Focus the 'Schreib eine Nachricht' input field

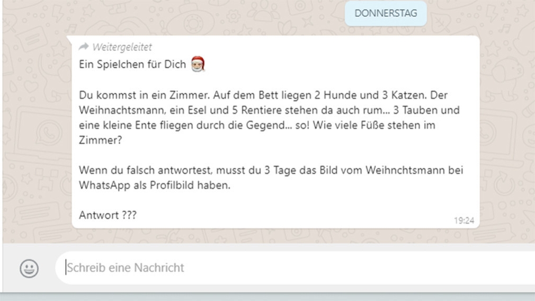click(x=295, y=268)
